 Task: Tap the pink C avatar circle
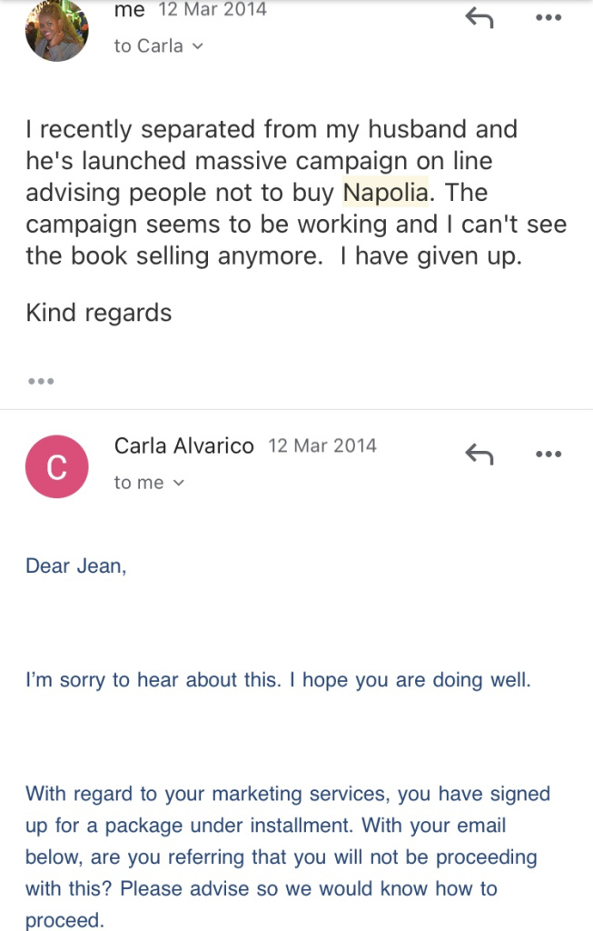click(56, 466)
